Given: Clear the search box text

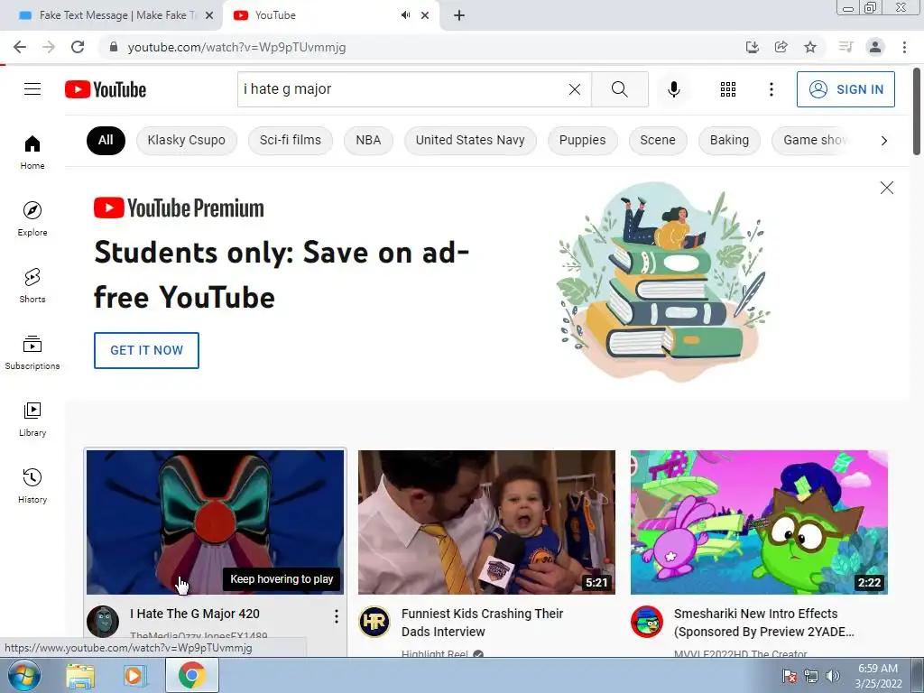Looking at the screenshot, I should click(x=575, y=89).
